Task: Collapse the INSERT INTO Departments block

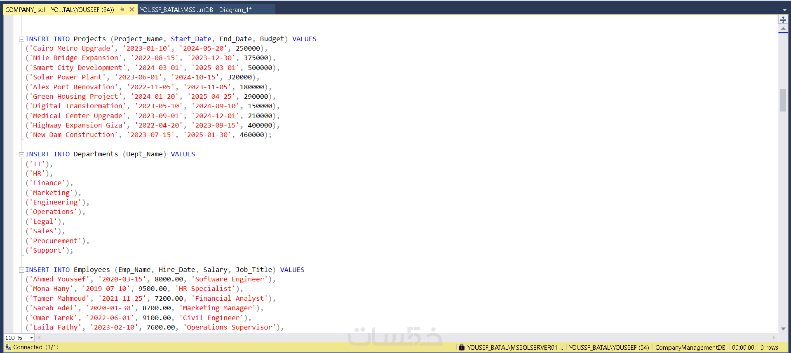Action: (21, 155)
